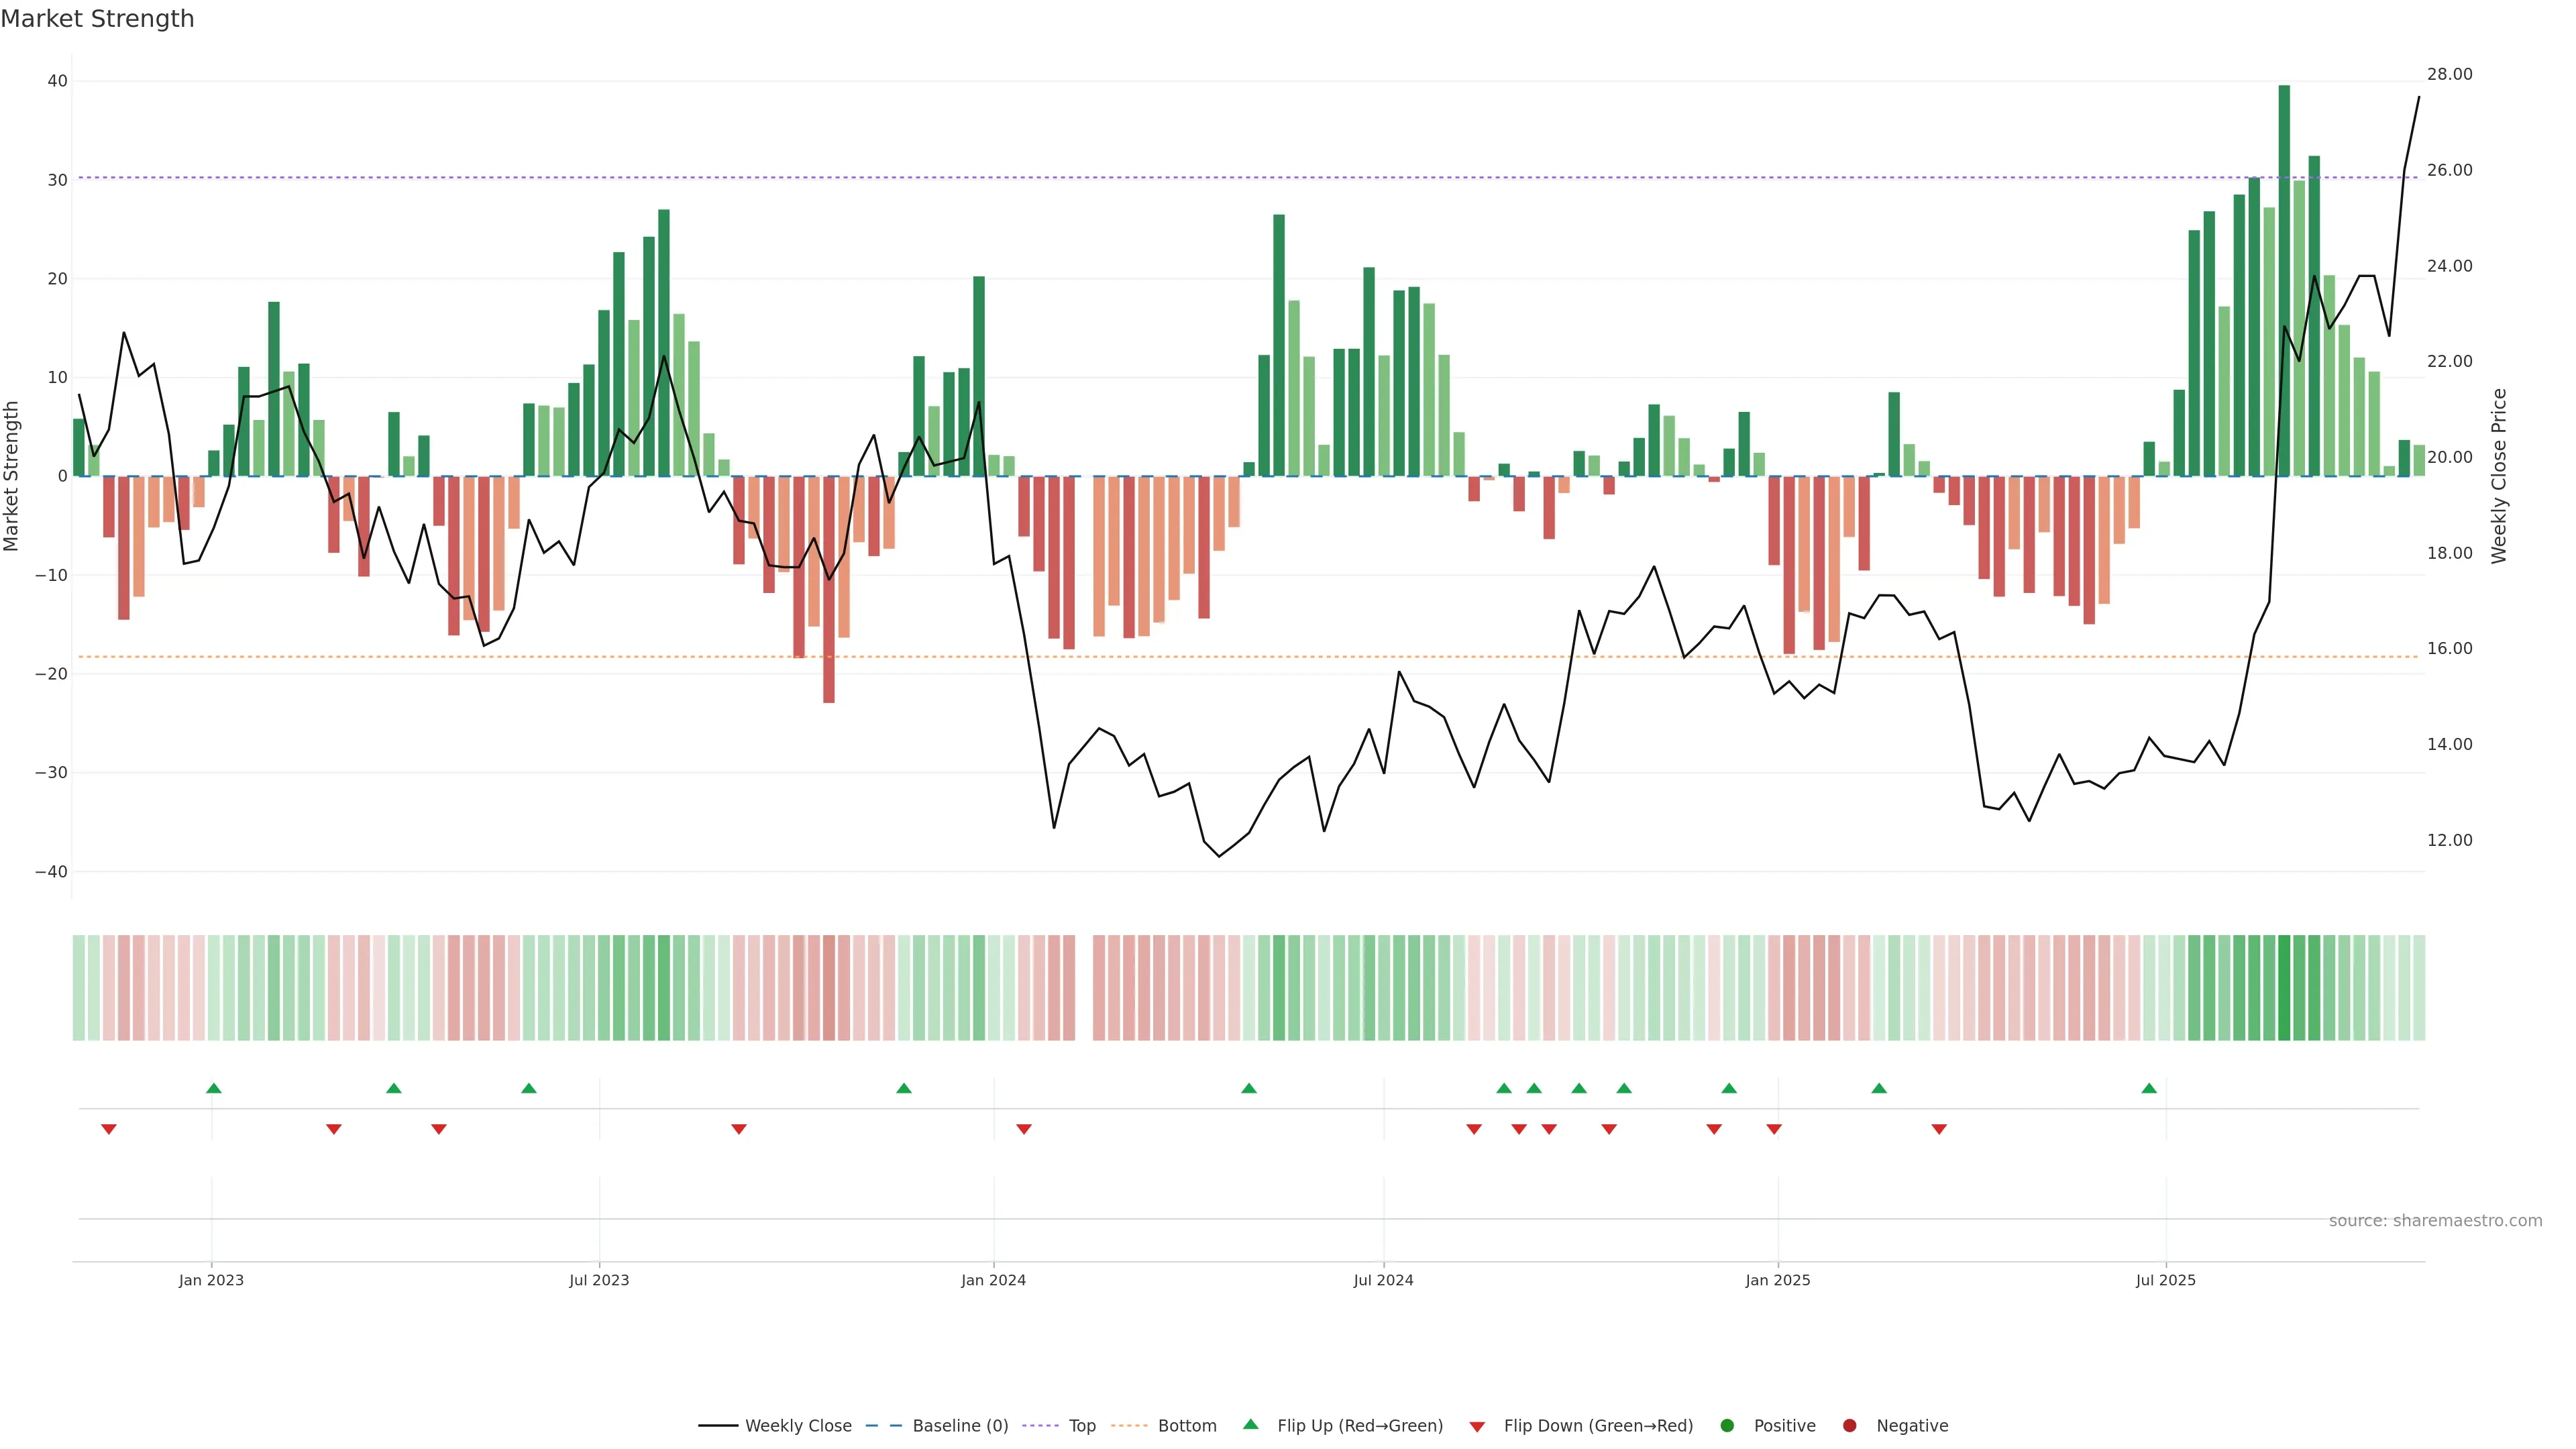Image resolution: width=2576 pixels, height=1449 pixels.
Task: Click the Jul 2024 x-axis label
Action: (x=1383, y=1280)
